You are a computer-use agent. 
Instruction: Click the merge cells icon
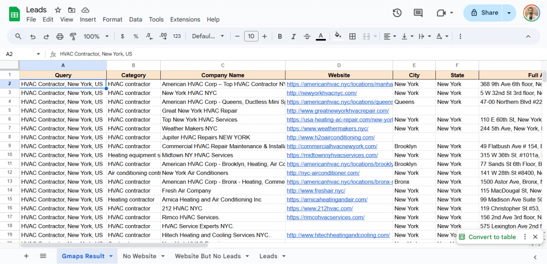366,36
